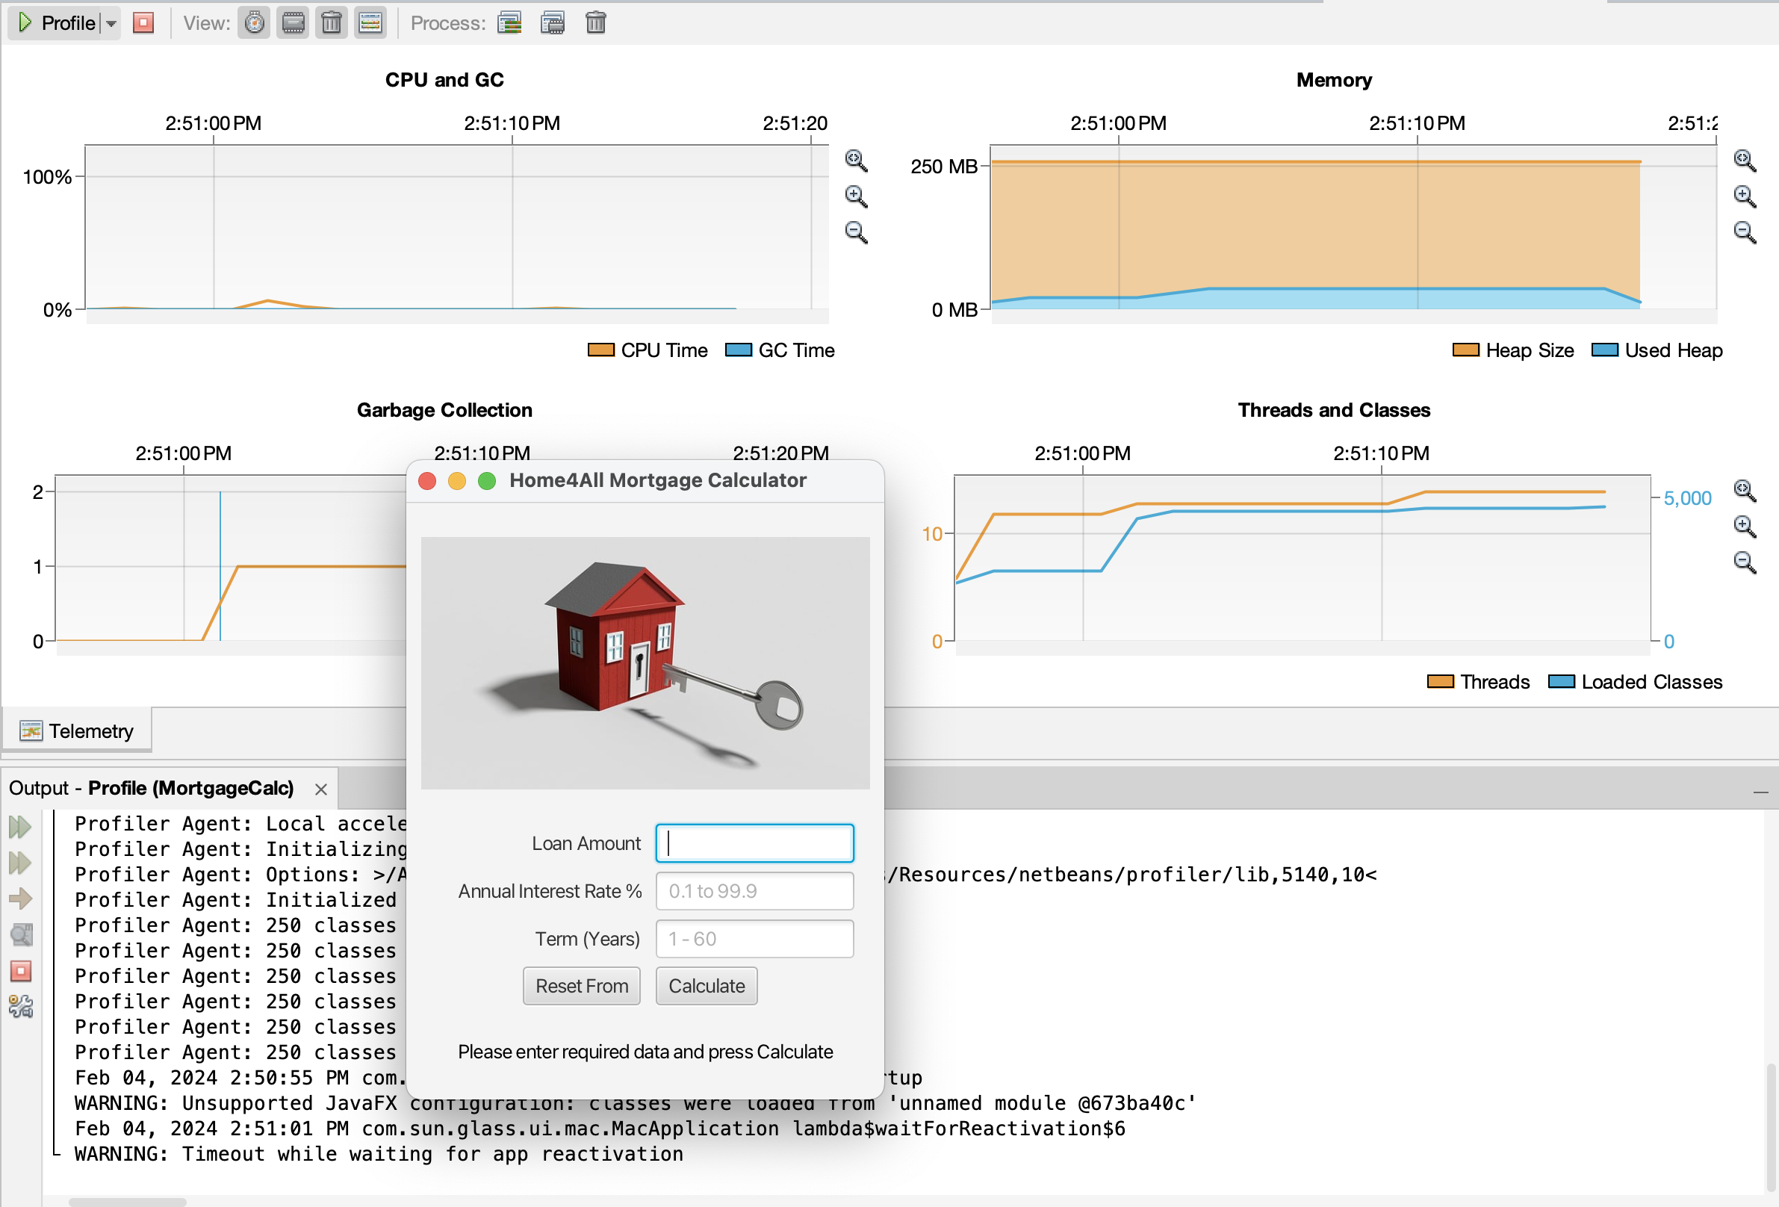Open the Profile button dropdown arrow
Viewport: 1779px width, 1207px height.
(112, 23)
